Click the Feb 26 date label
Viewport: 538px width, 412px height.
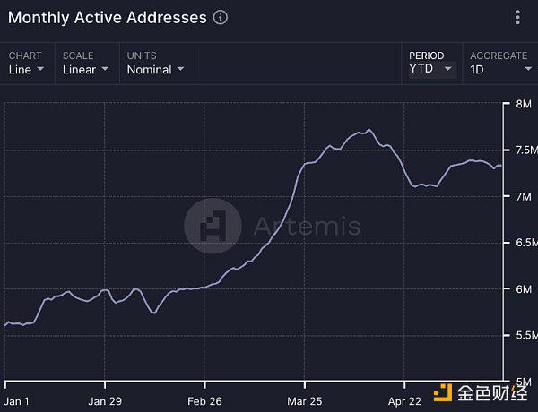click(x=204, y=401)
